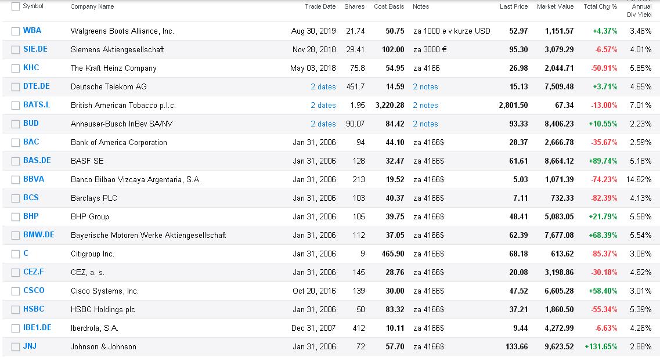660x358 pixels.
Task: Go to the HSBC ticker page
Action: point(34,309)
